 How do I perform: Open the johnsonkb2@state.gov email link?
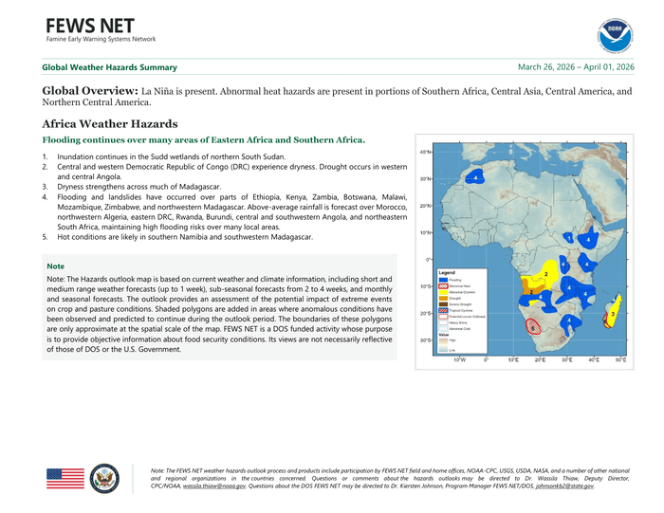(x=565, y=486)
